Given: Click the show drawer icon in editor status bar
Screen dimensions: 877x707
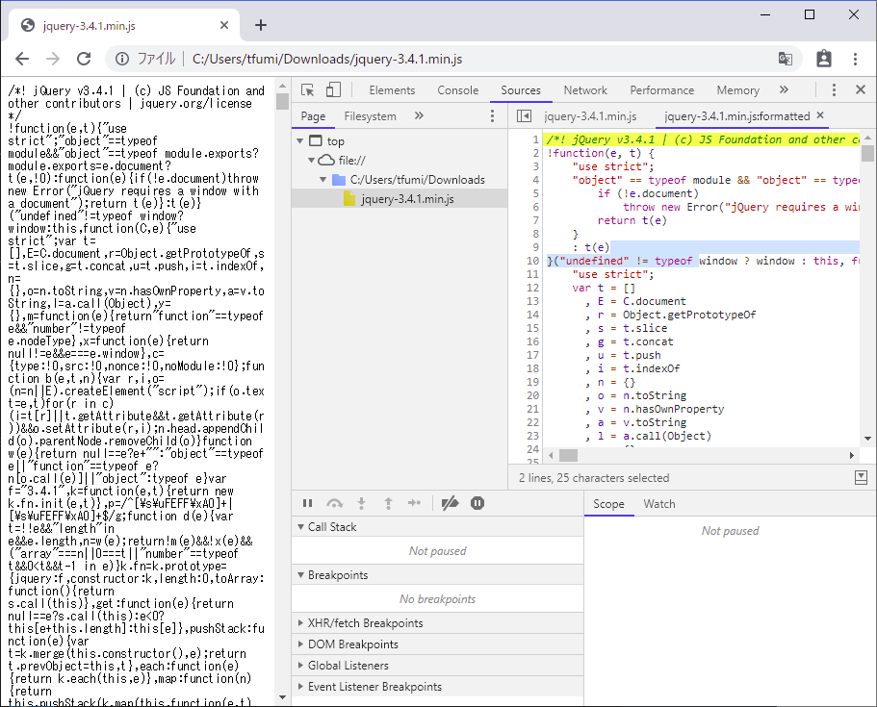Looking at the screenshot, I should coord(862,477).
